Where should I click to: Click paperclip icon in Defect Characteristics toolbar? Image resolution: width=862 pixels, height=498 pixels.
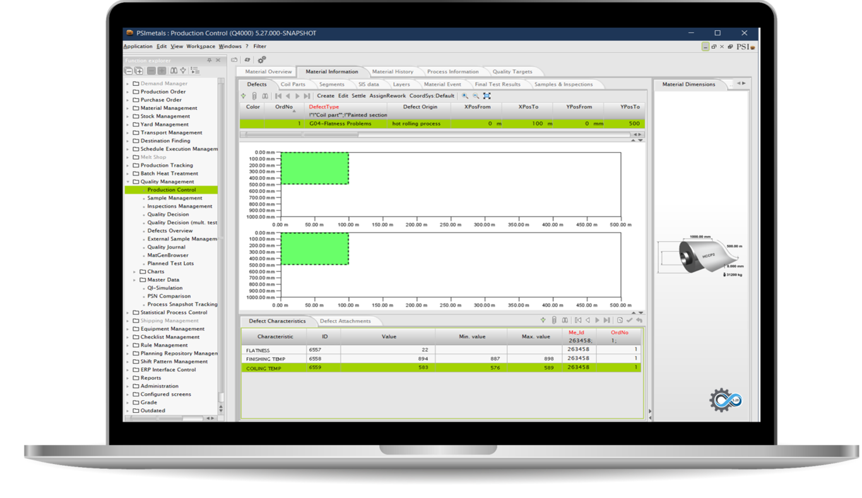[x=554, y=321]
